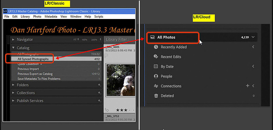Select Save Metadata To Files Problems
Viewport: 273px width, 130px height.
pos(56,79)
